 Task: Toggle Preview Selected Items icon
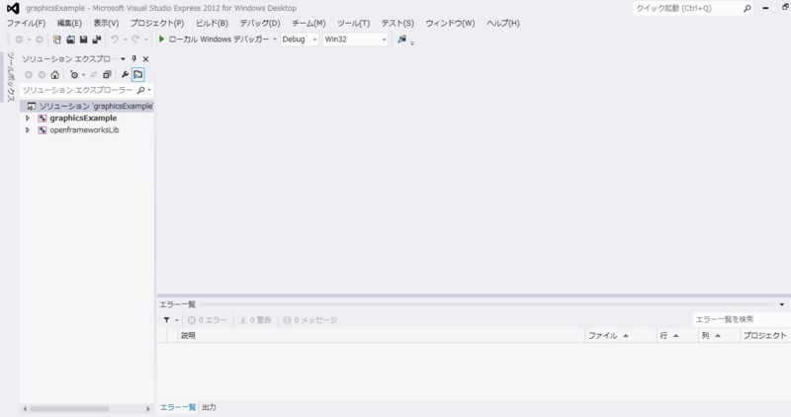coord(137,75)
